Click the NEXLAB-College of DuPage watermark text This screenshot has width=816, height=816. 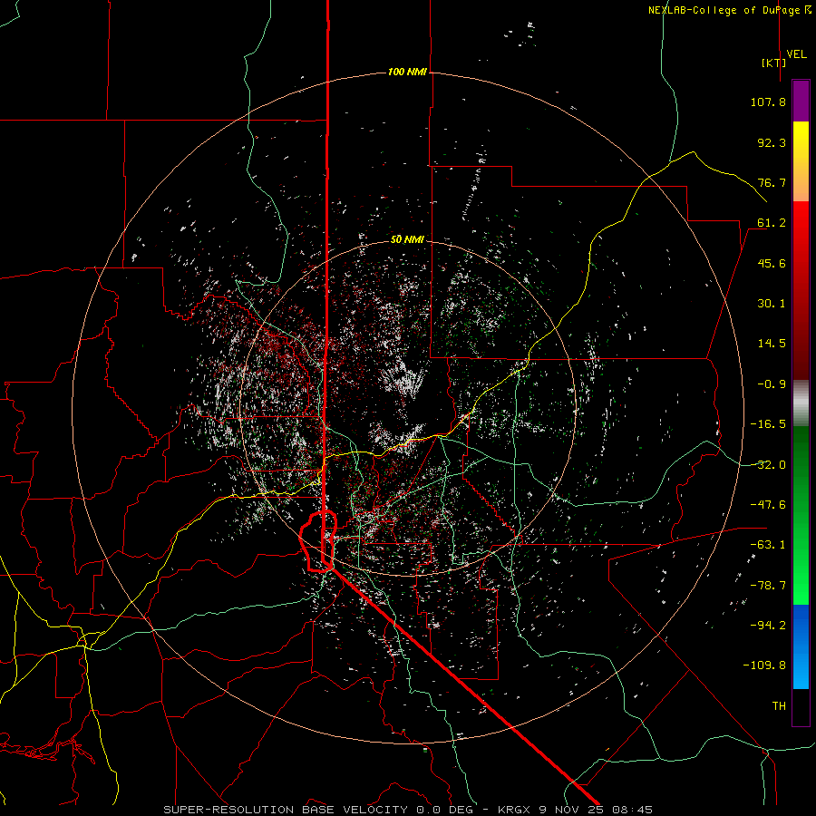tap(729, 10)
